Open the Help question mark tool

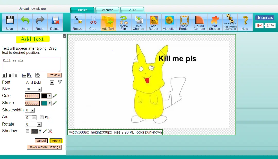click(x=245, y=22)
